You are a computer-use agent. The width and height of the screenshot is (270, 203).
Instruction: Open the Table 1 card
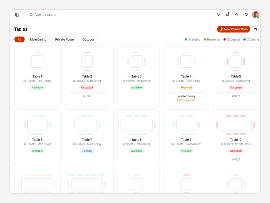[37, 76]
